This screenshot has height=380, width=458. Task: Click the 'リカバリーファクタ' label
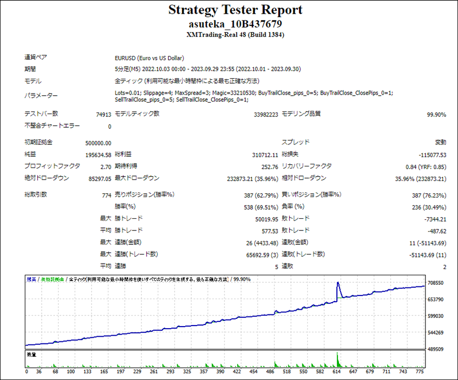point(307,166)
